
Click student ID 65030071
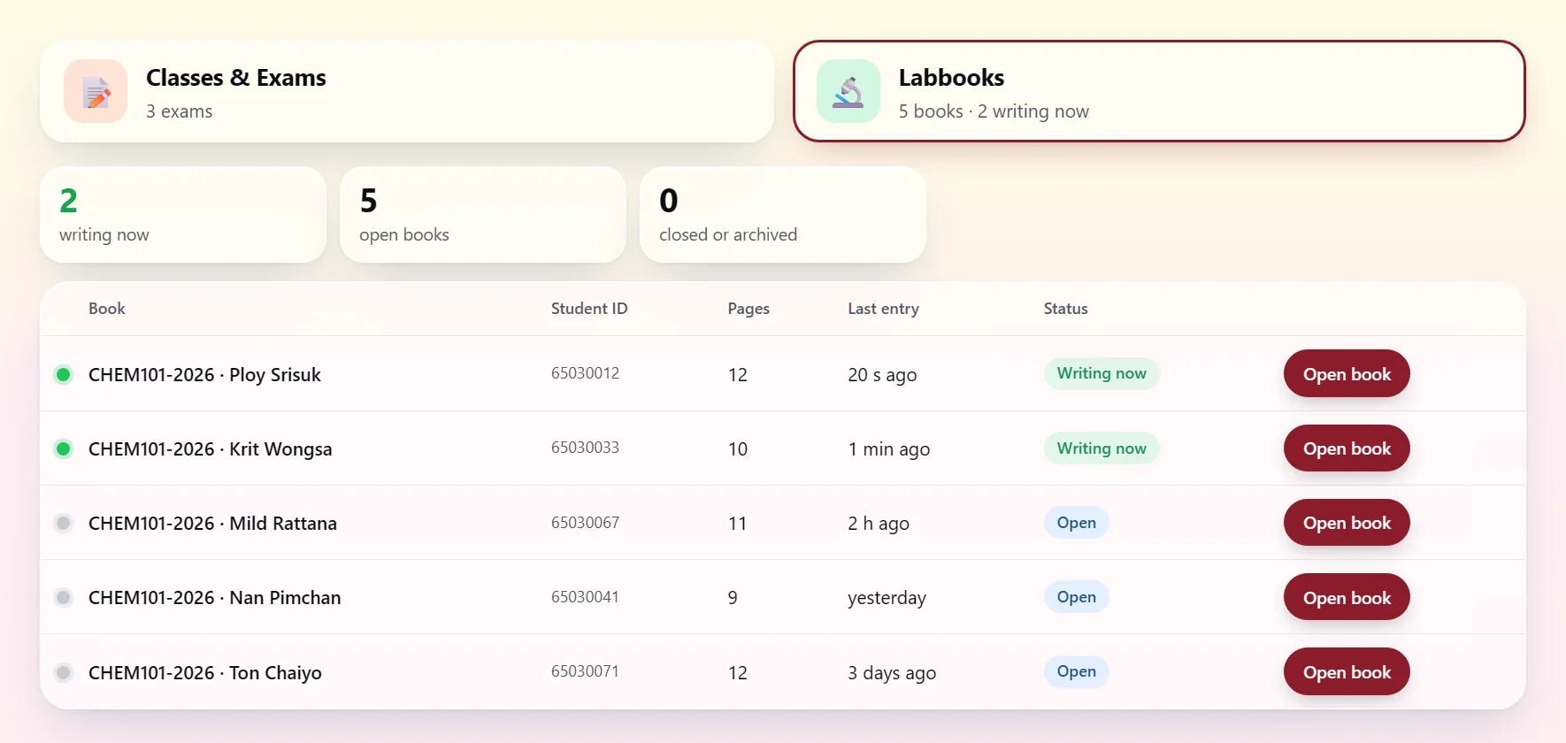pos(585,671)
